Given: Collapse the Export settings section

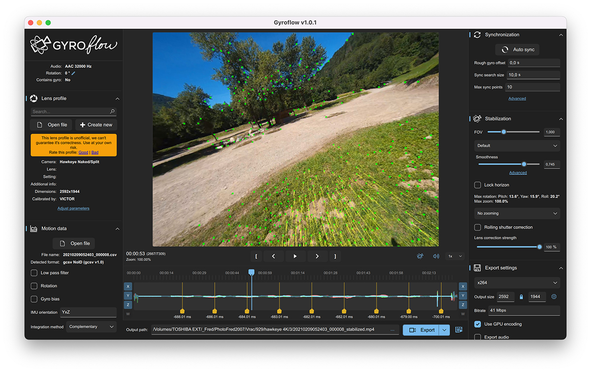Looking at the screenshot, I should tap(560, 268).
